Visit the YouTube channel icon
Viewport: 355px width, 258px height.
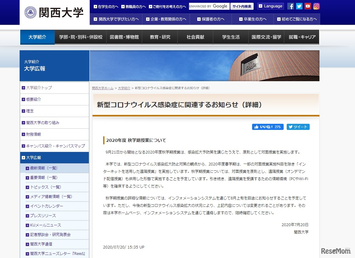pyautogui.click(x=308, y=6)
